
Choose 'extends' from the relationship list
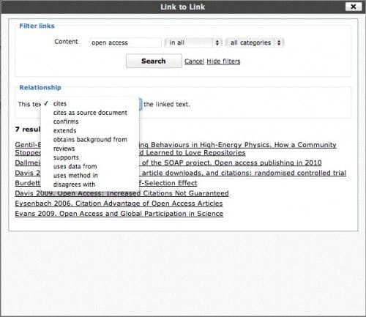(90, 130)
